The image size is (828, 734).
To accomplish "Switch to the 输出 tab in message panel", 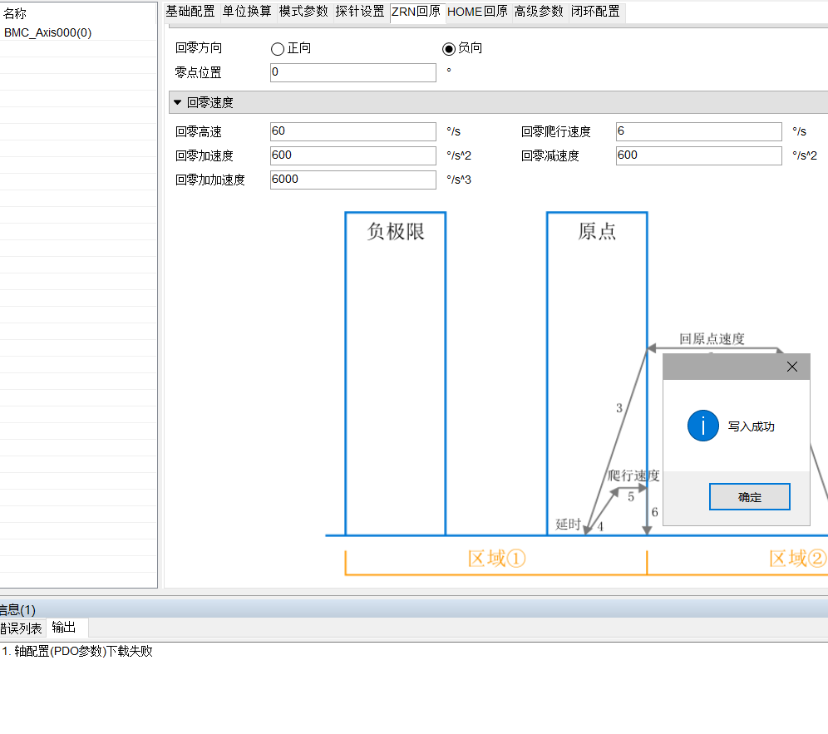I will point(64,628).
